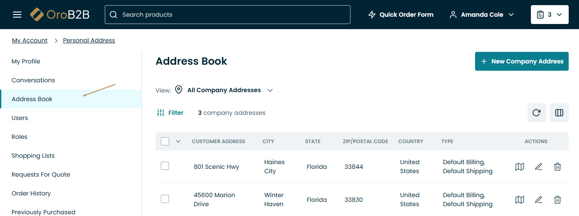
Task: Show 801 Scenic Hwy on map
Action: point(520,167)
